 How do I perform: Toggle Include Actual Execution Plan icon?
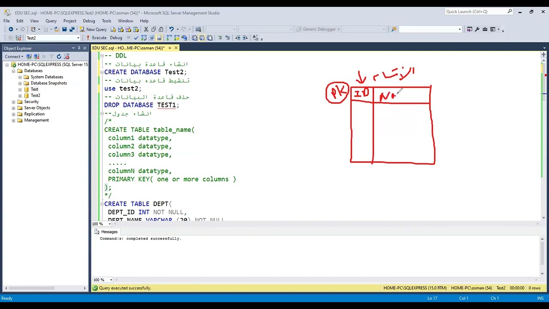point(169,38)
